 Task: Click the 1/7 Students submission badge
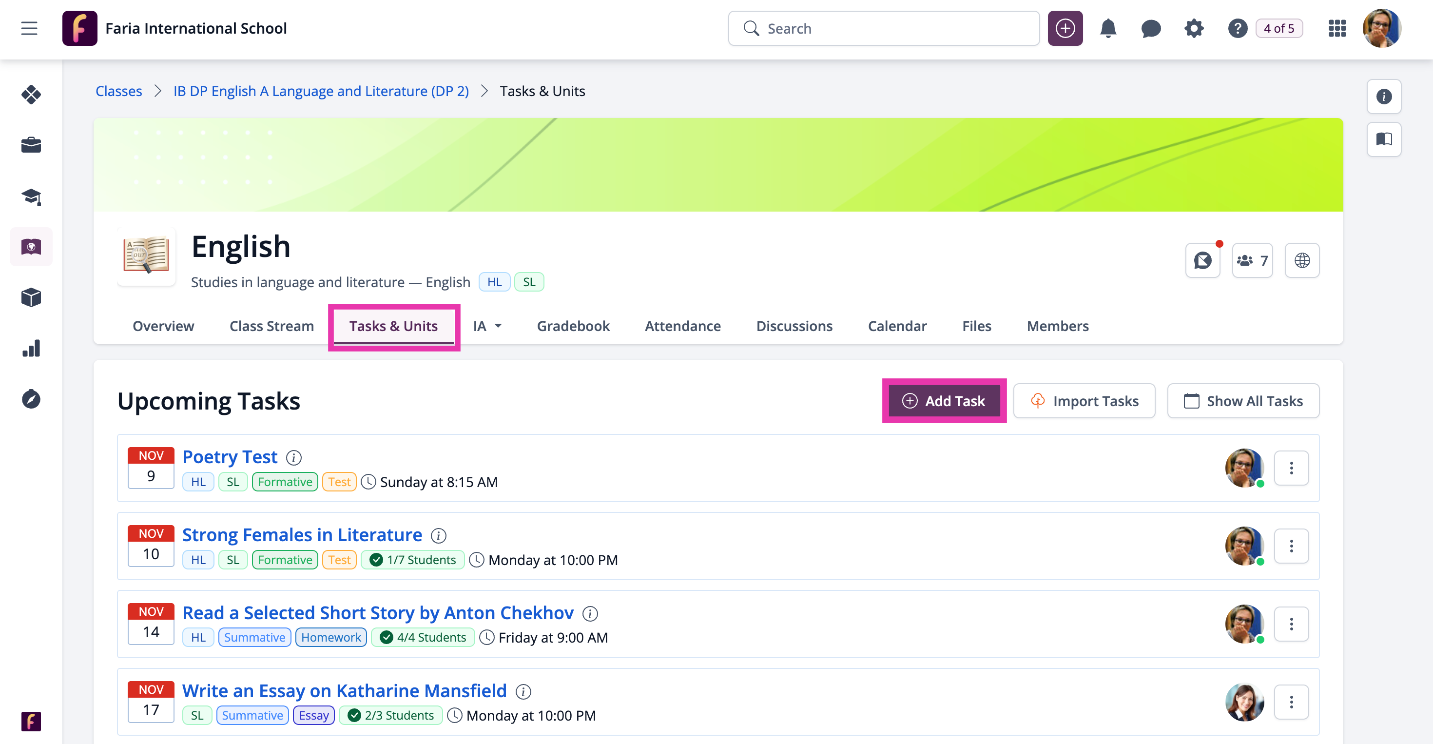coord(413,560)
